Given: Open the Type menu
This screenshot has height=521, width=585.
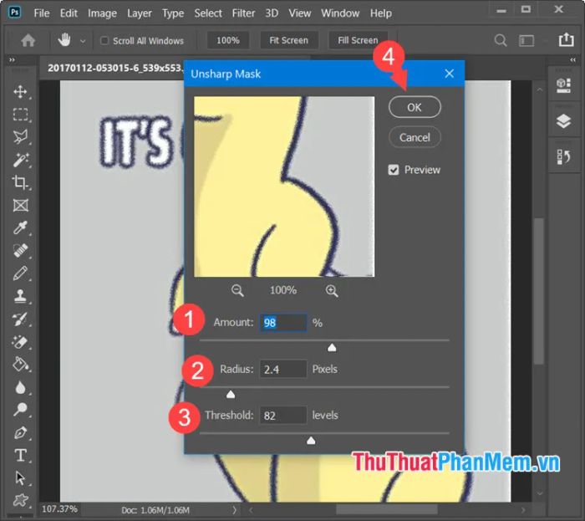Looking at the screenshot, I should (x=173, y=13).
